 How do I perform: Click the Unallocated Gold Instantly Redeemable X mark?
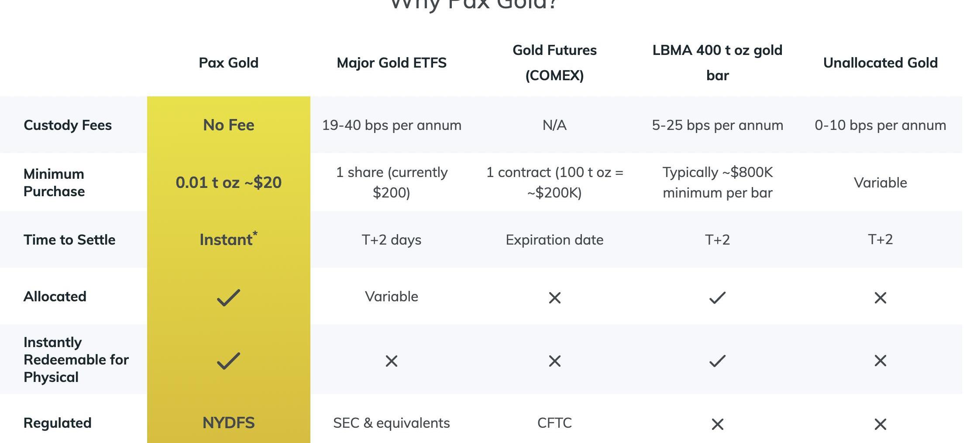tap(880, 361)
